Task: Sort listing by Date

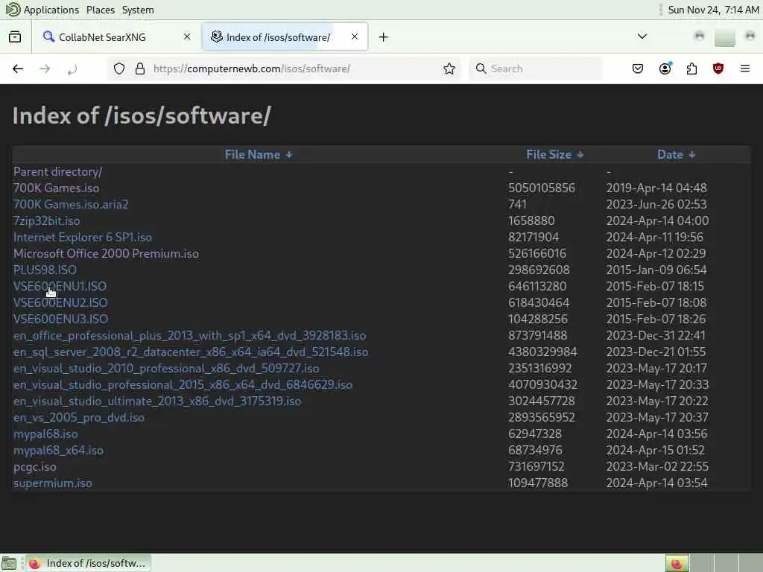Action: (x=676, y=155)
